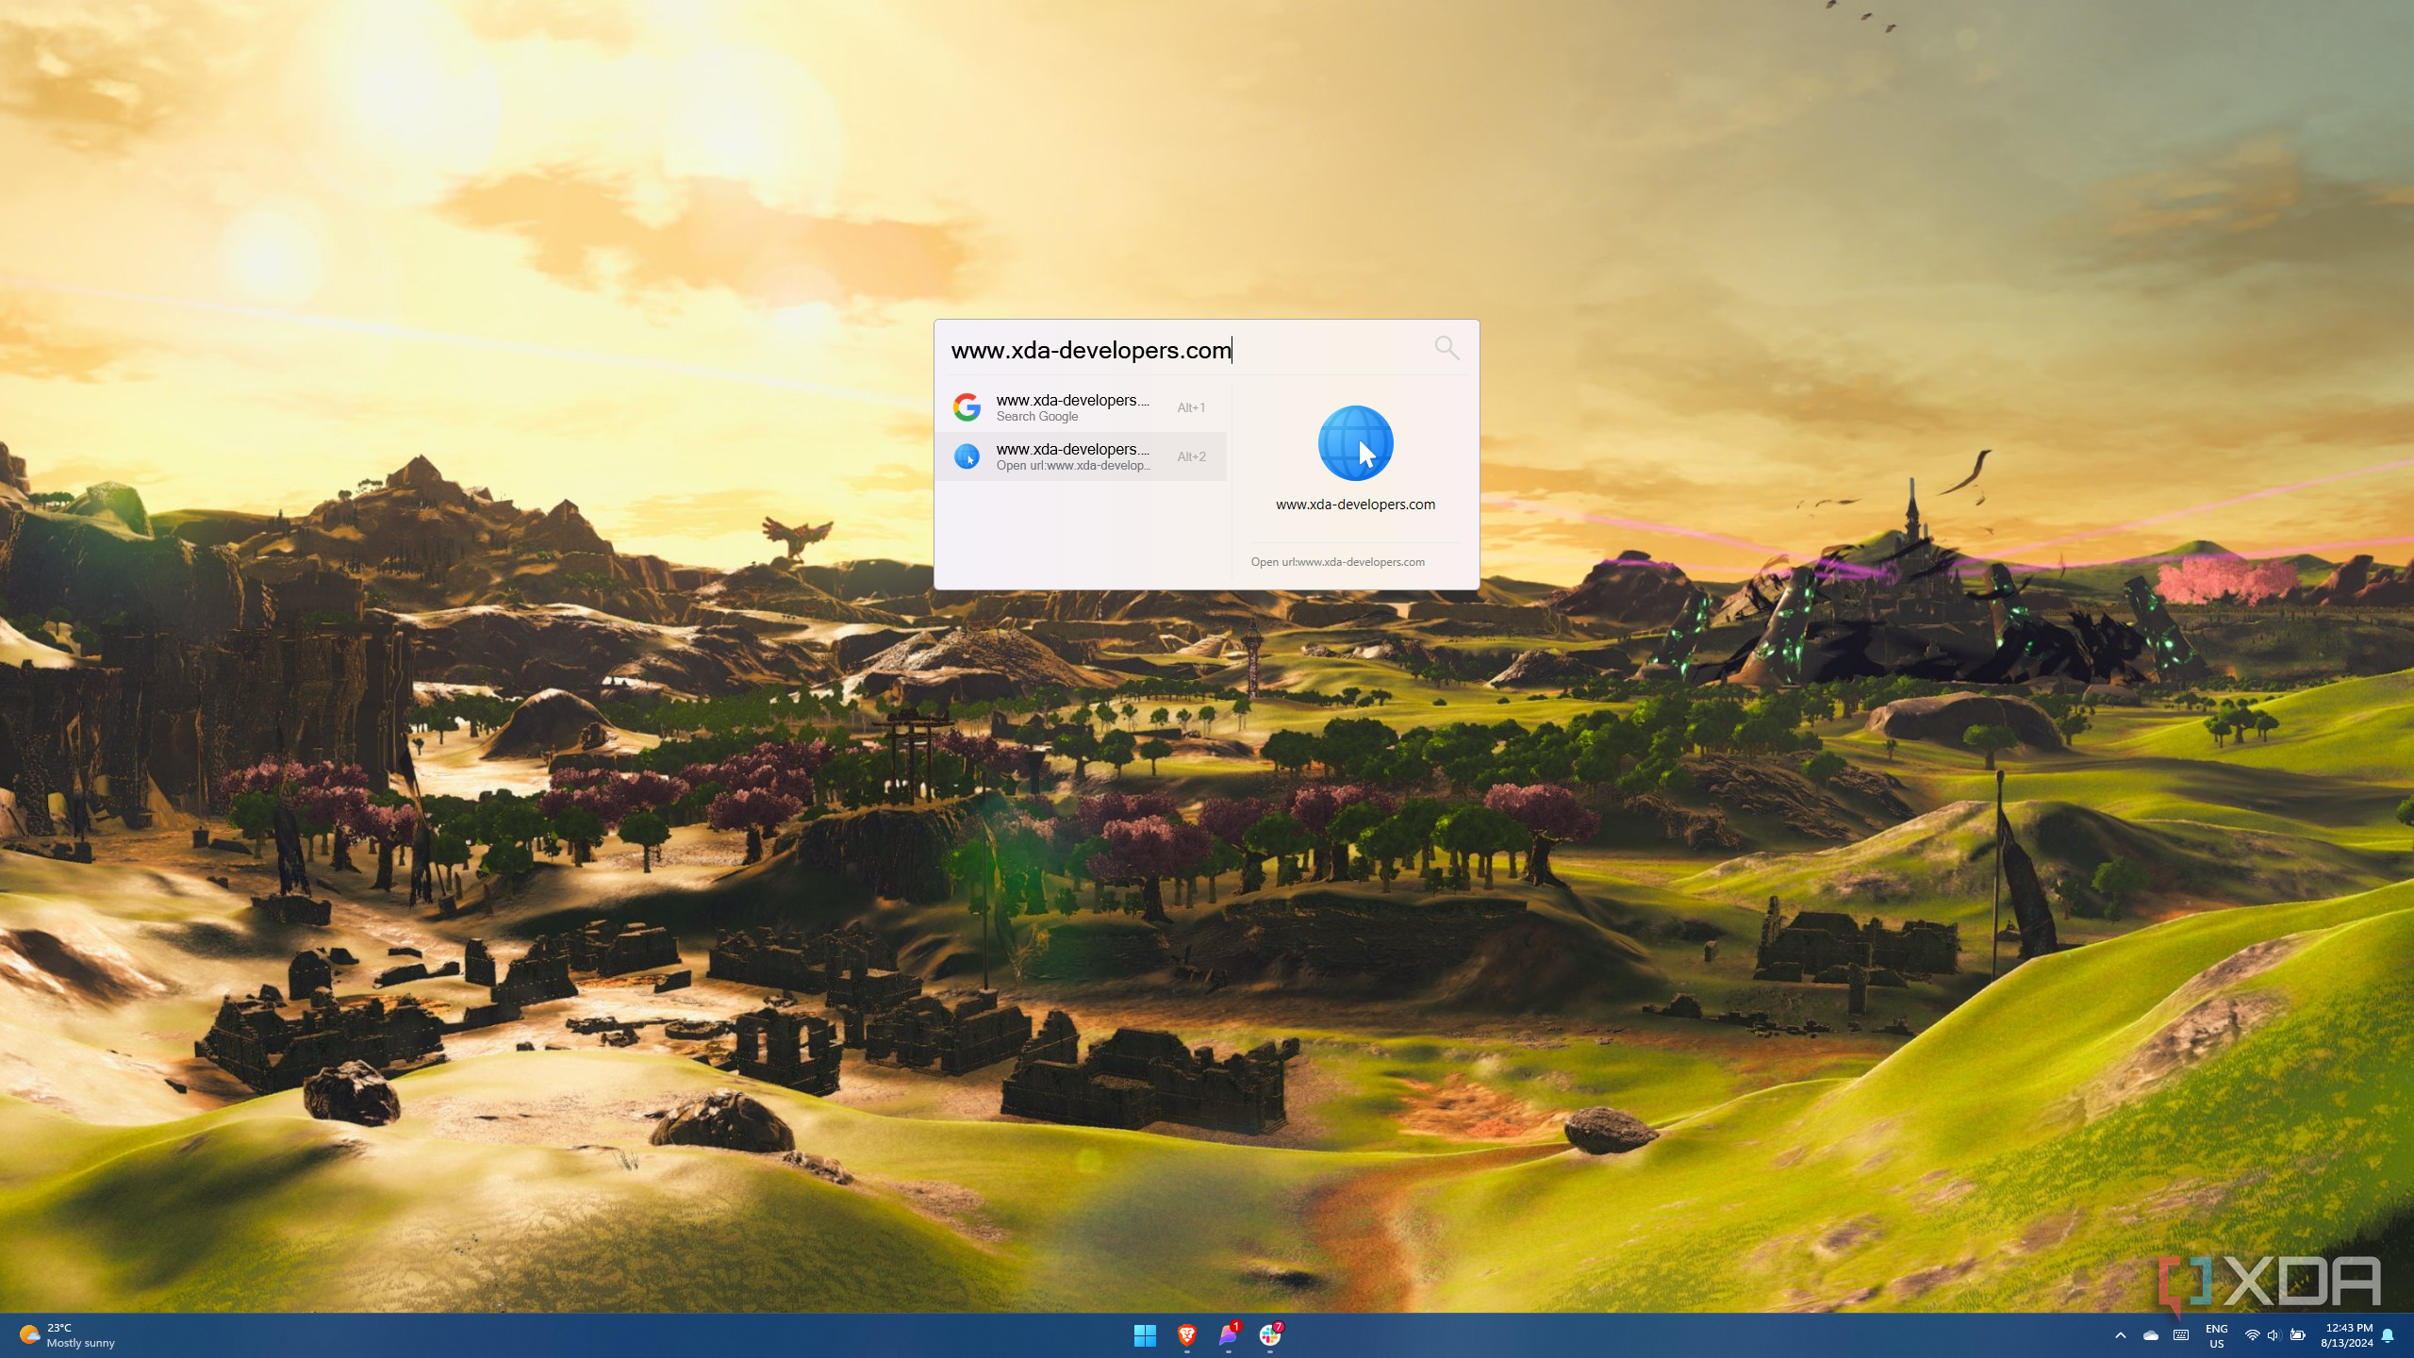Click the battery tray icon
The width and height of the screenshot is (2414, 1358).
(x=2298, y=1335)
